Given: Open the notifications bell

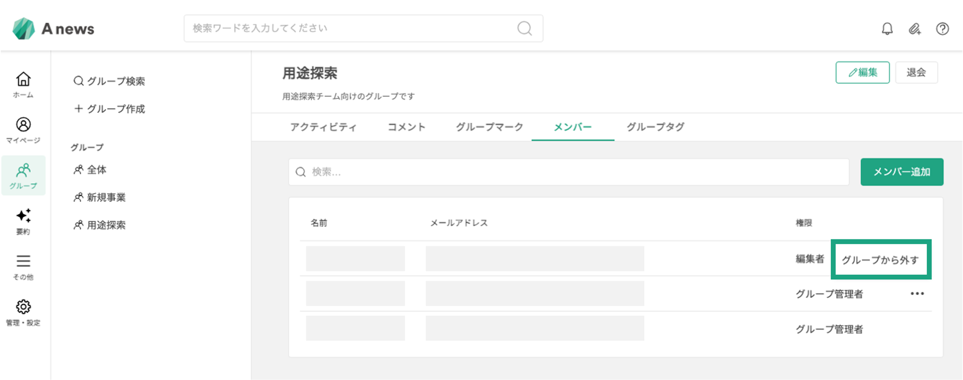Looking at the screenshot, I should coord(887,28).
